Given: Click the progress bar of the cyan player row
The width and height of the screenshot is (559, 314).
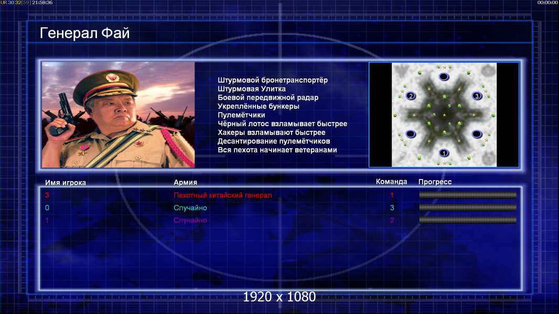Looking at the screenshot, I should 468,207.
